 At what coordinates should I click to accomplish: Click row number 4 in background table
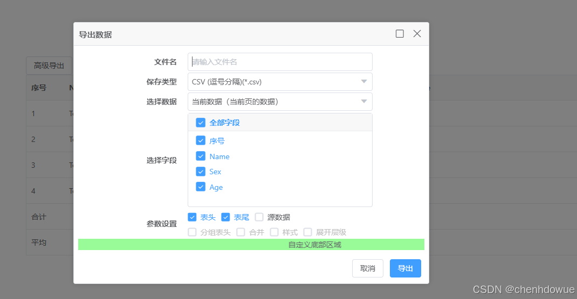pos(33,191)
